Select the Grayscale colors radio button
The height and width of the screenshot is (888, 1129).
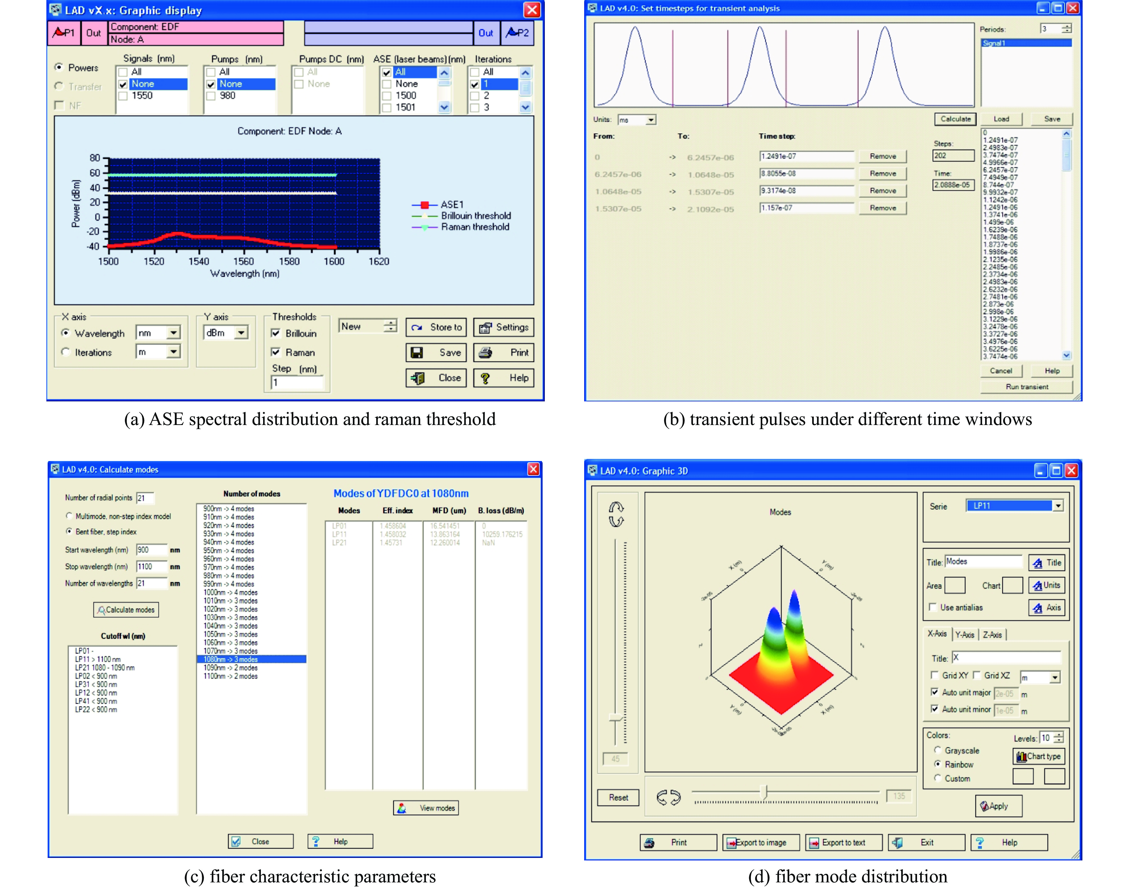[x=938, y=750]
